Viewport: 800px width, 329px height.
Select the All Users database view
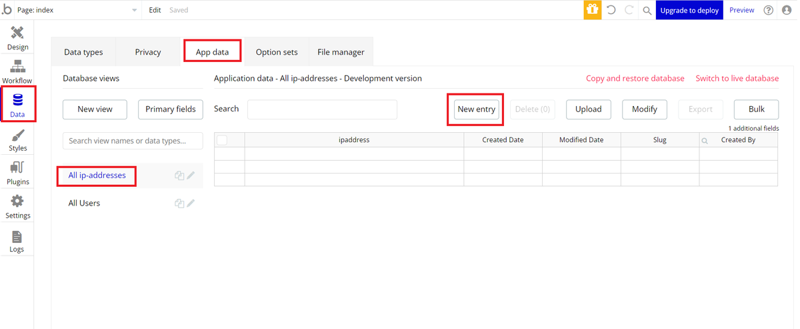tap(85, 204)
